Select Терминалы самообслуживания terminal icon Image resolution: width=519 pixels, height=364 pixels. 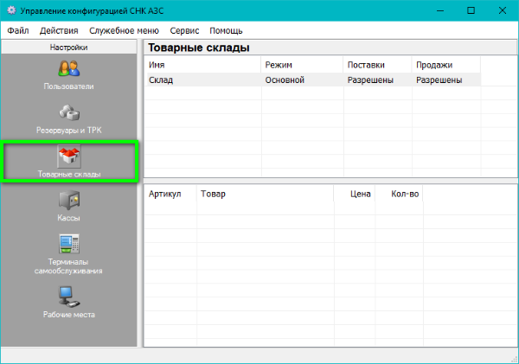point(68,245)
